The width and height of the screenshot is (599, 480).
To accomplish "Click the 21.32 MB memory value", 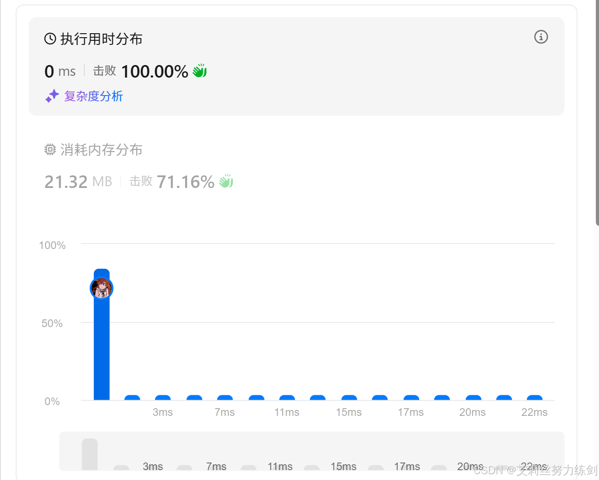I will (78, 182).
